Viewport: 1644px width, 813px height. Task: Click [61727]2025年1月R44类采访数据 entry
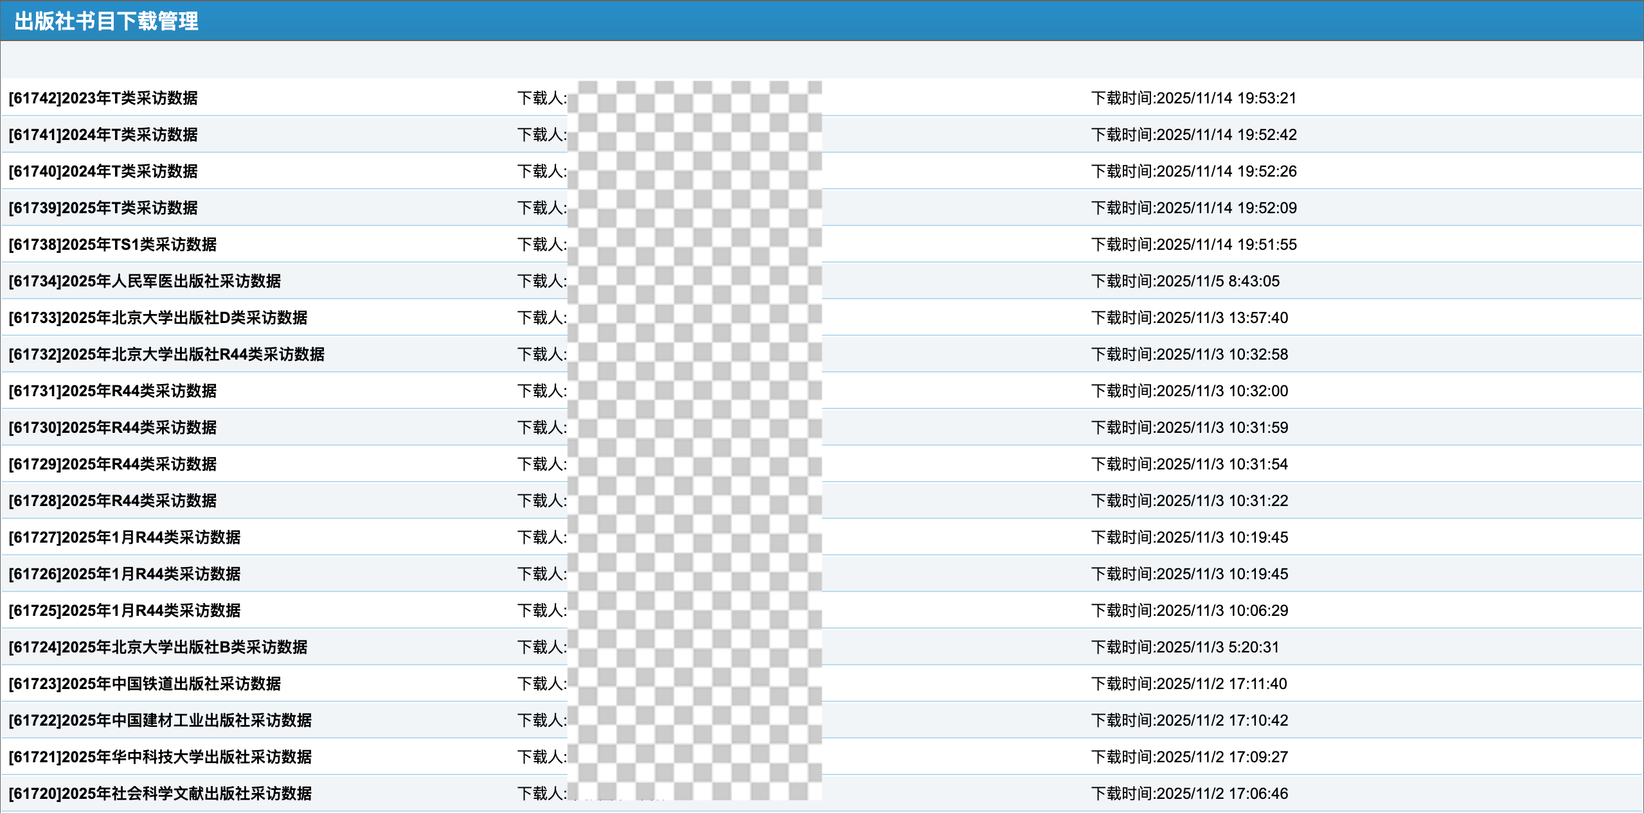click(x=125, y=538)
